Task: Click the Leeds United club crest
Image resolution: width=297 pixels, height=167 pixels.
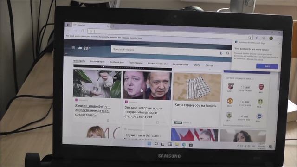Action: (x=260, y=102)
